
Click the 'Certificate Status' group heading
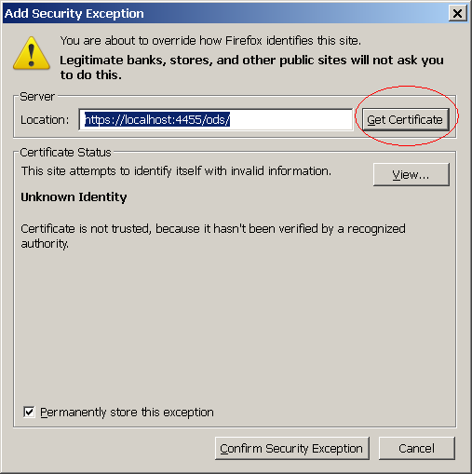(x=65, y=153)
